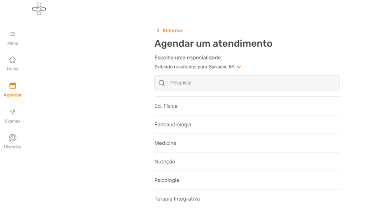
Task: Click the Agendar sidebar label
Action: coord(13,95)
